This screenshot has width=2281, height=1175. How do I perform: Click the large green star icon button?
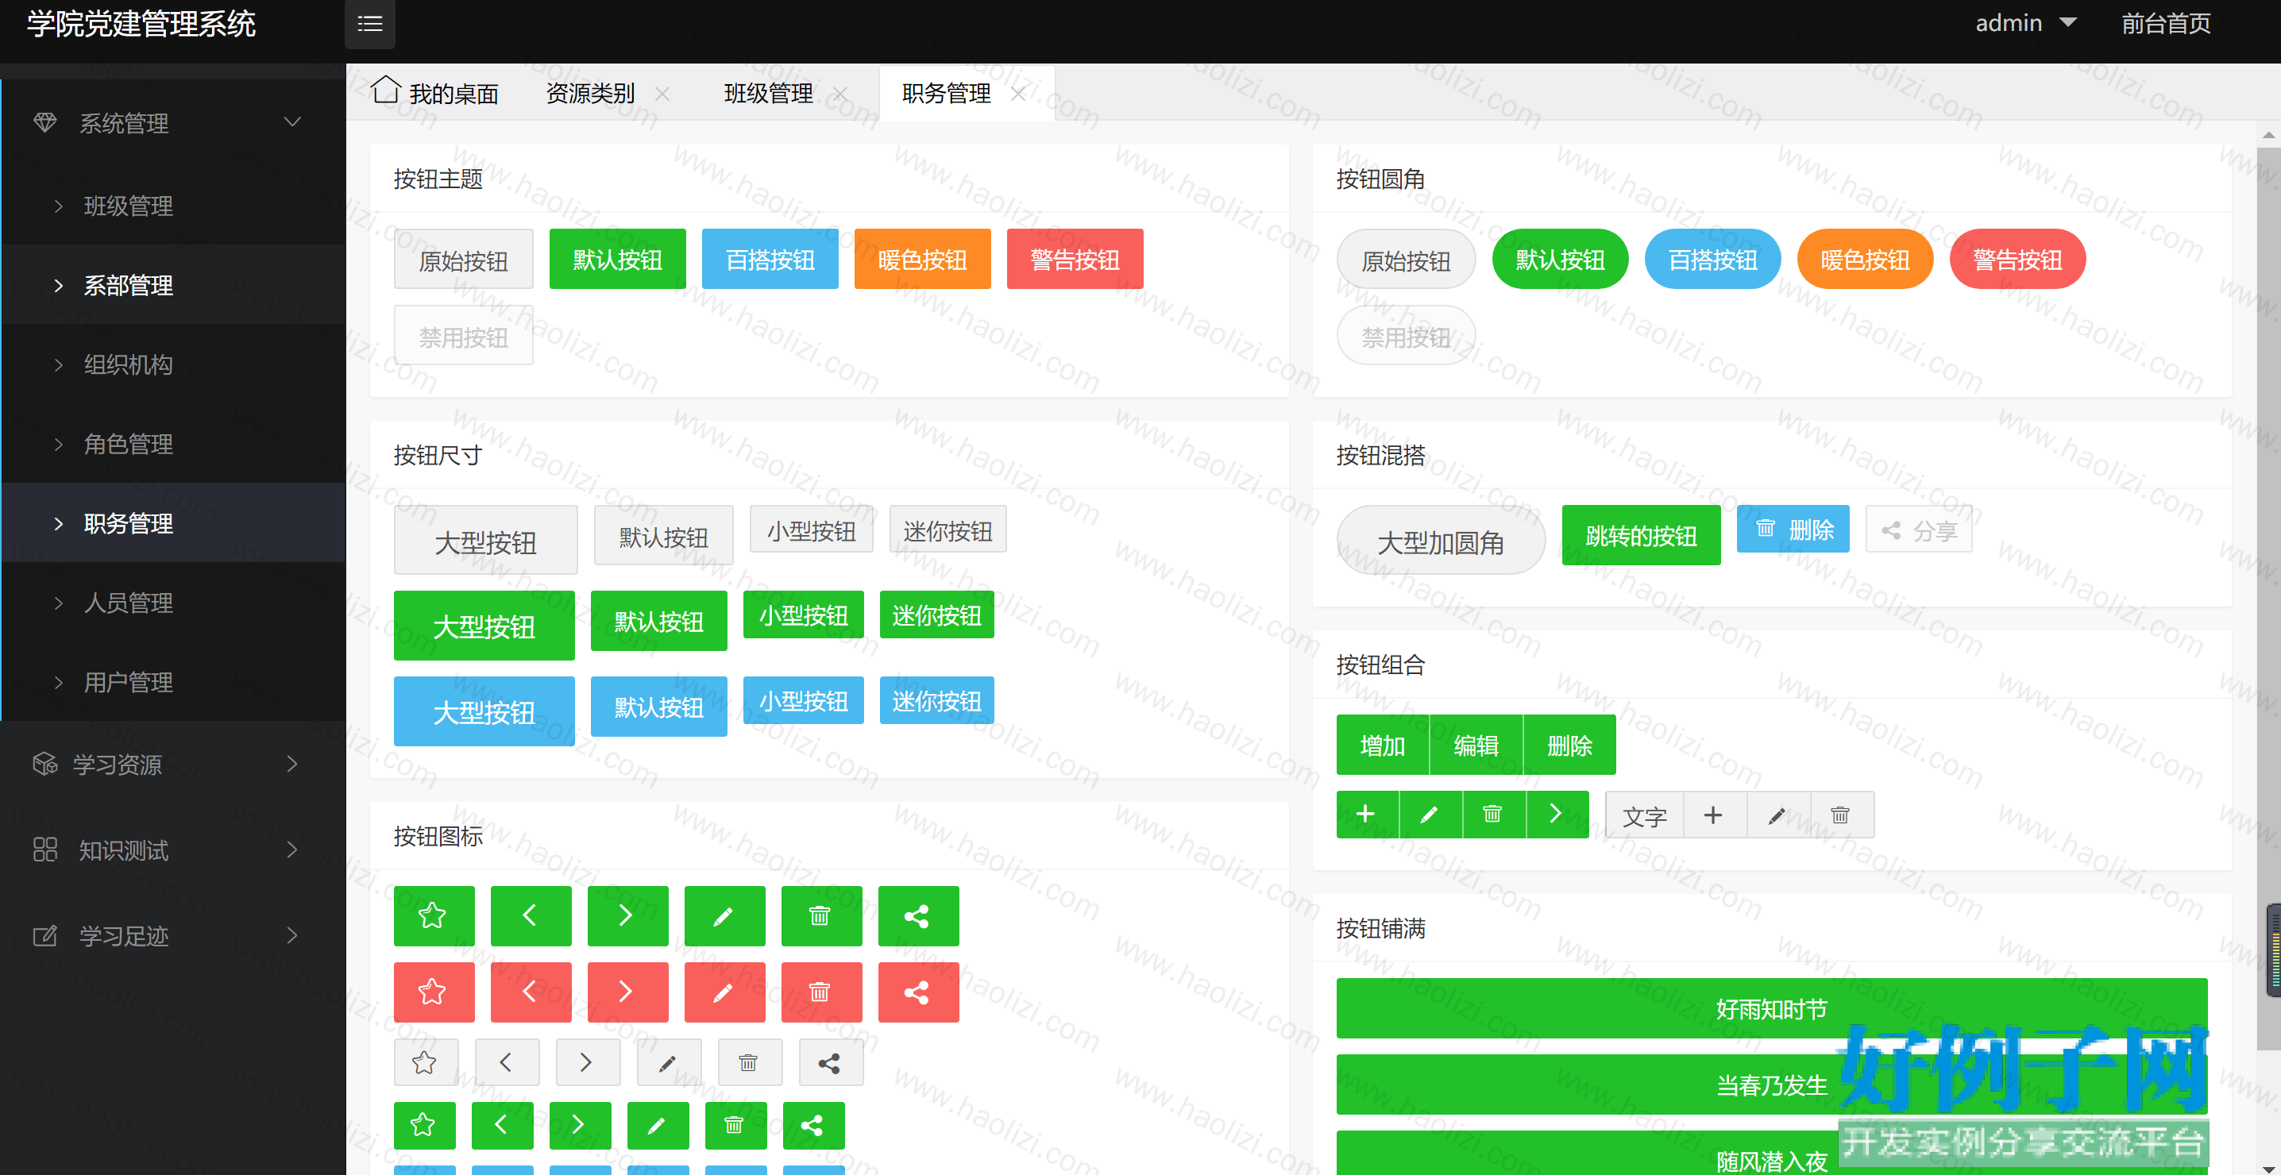(433, 915)
